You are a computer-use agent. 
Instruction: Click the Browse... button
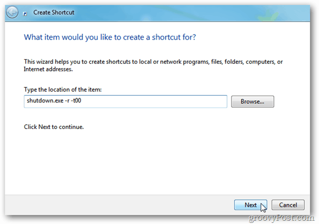click(x=252, y=102)
